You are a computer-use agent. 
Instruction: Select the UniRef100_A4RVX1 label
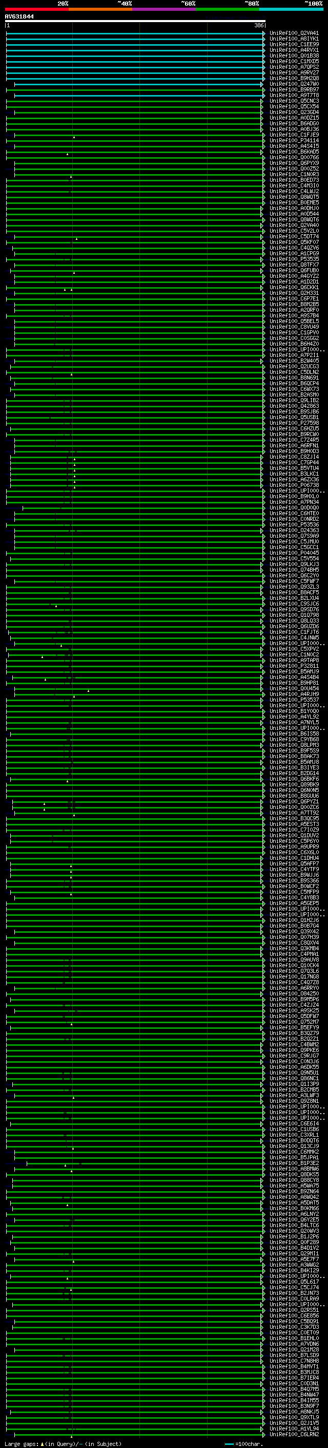click(294, 50)
